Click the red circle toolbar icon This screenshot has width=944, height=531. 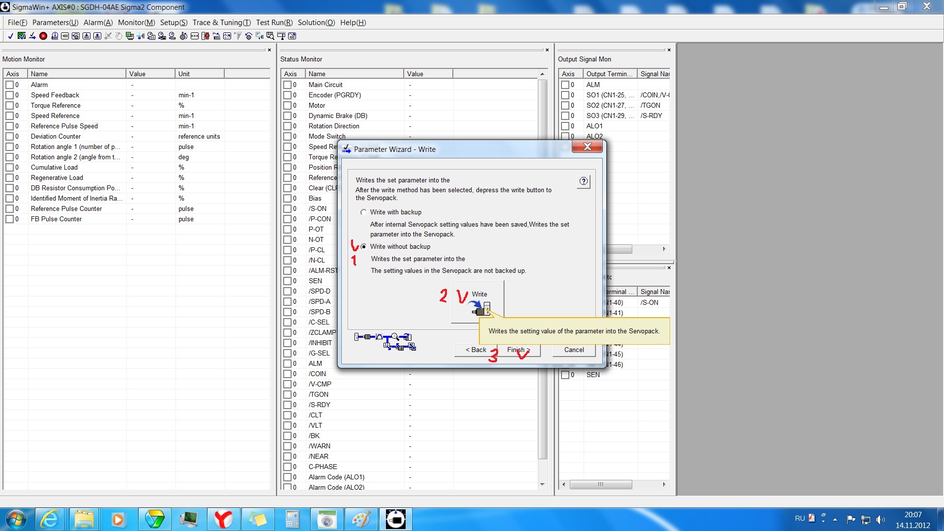click(x=43, y=36)
